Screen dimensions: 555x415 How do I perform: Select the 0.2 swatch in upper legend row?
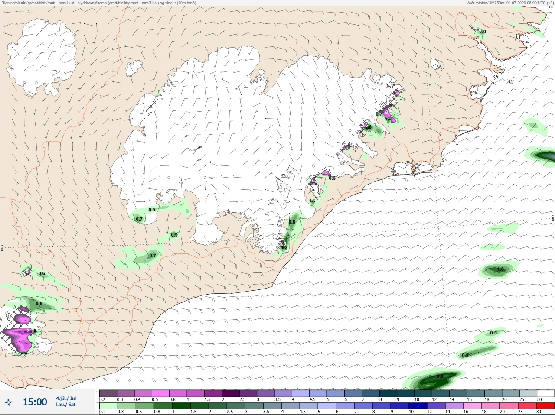(108, 393)
